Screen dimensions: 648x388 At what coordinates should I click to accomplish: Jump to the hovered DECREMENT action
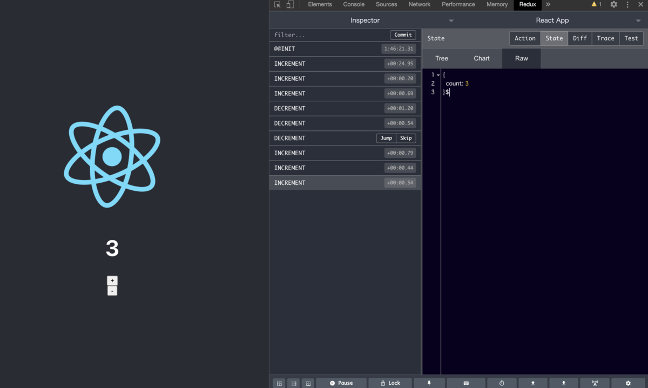386,138
